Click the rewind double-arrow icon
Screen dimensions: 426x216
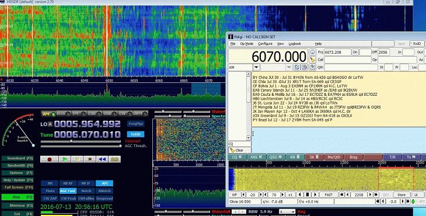[x=102, y=159]
